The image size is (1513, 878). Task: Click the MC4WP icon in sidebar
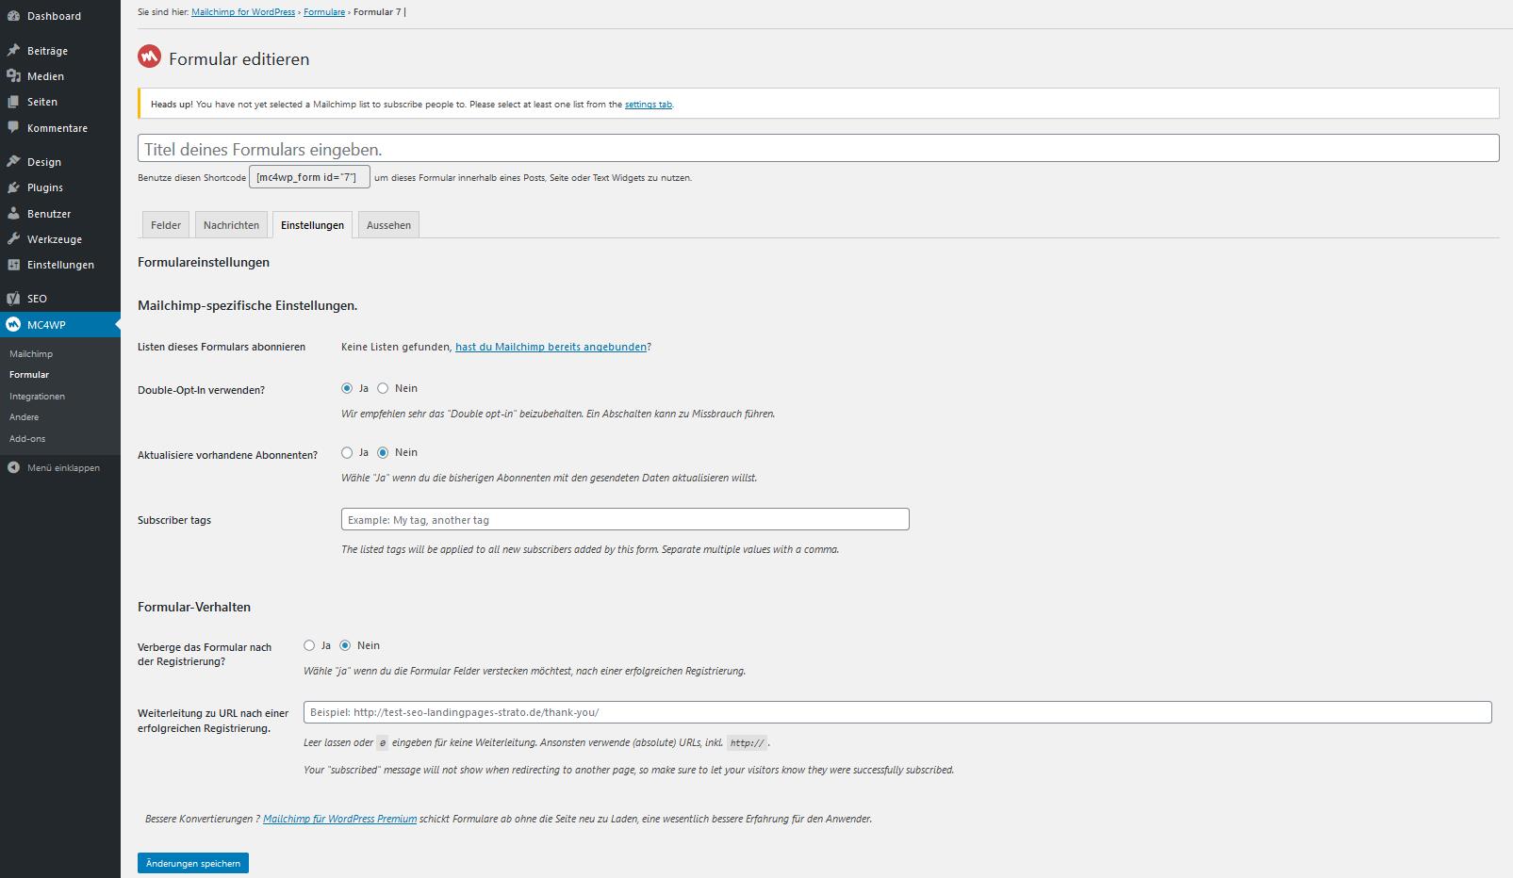coord(13,325)
